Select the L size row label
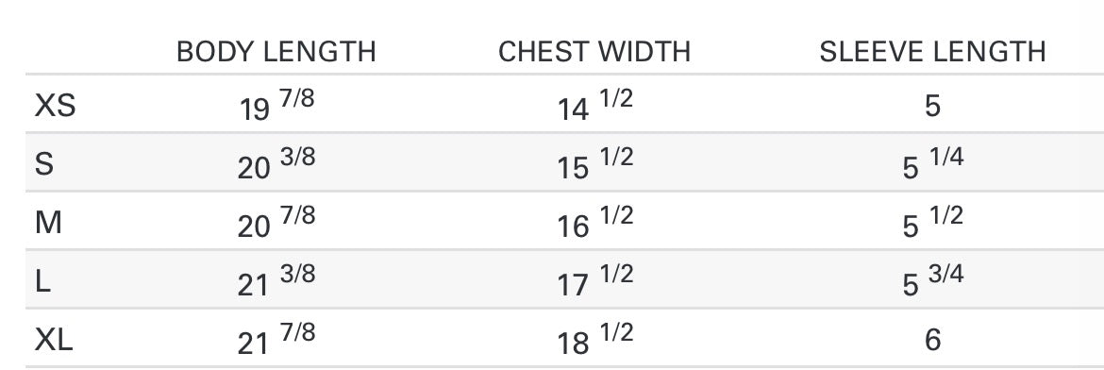This screenshot has height=370, width=1104. point(42,282)
